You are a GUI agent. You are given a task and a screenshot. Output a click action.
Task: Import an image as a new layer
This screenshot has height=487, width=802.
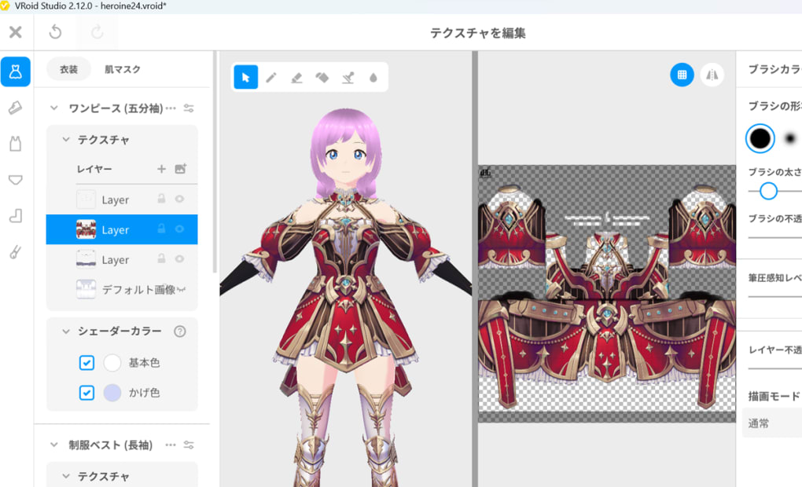click(x=181, y=169)
